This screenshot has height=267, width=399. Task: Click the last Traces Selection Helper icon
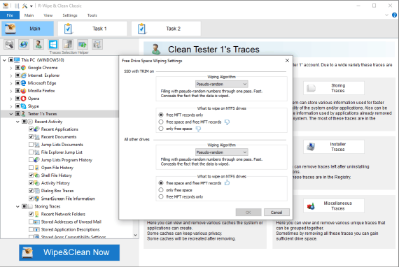(97, 45)
